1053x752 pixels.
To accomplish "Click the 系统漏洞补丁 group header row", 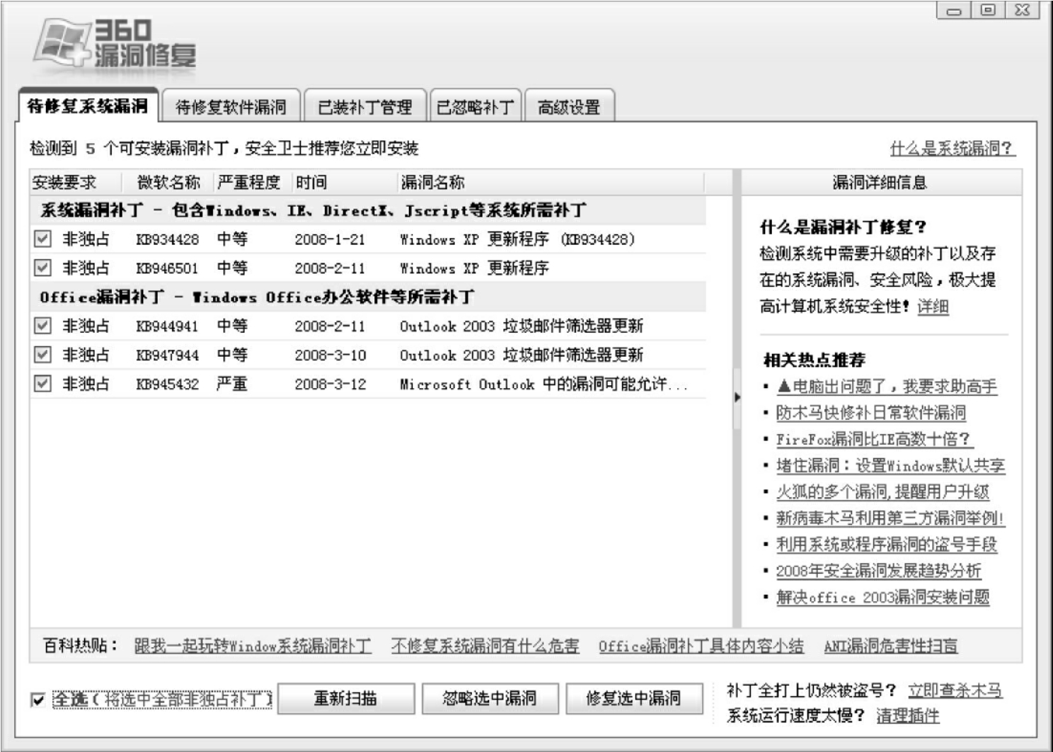I will (x=368, y=210).
